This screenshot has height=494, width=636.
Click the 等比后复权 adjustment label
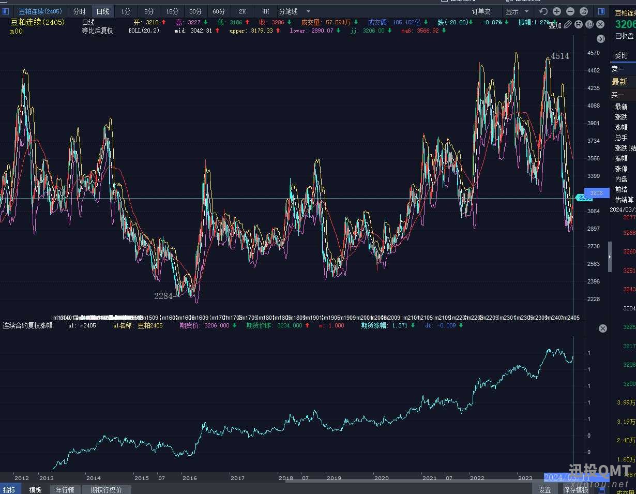click(97, 31)
